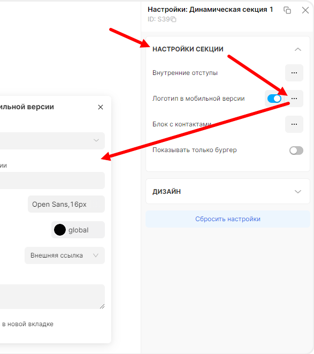The width and height of the screenshot is (314, 354).
Task: Click the НАСТРОЙКИ СЕКЦИИ header title
Action: point(188,49)
